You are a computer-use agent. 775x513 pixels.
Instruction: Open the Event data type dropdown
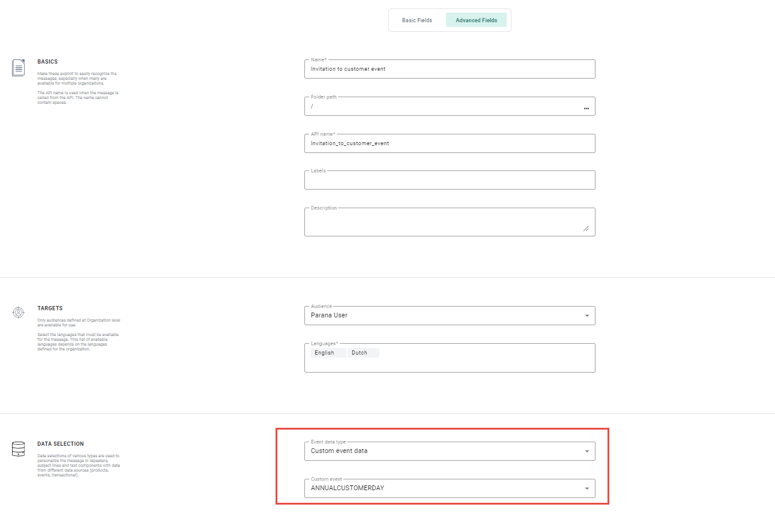coord(587,451)
